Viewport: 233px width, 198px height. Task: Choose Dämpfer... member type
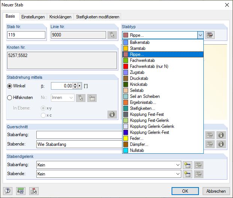pyautogui.click(x=163, y=144)
